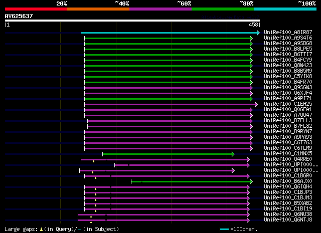Click the UniRef100_C1BJP3 label
321x233 pixels.
(x=288, y=192)
